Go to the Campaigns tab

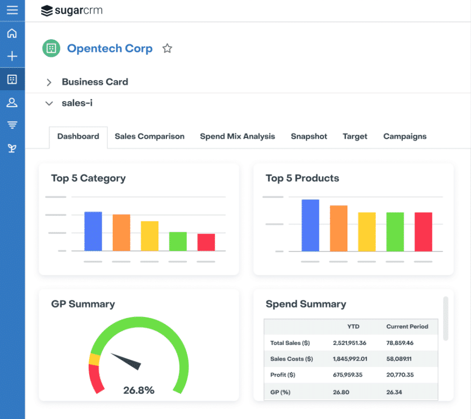pos(405,136)
